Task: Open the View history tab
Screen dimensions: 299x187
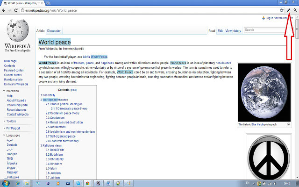Action: [x=233, y=31]
